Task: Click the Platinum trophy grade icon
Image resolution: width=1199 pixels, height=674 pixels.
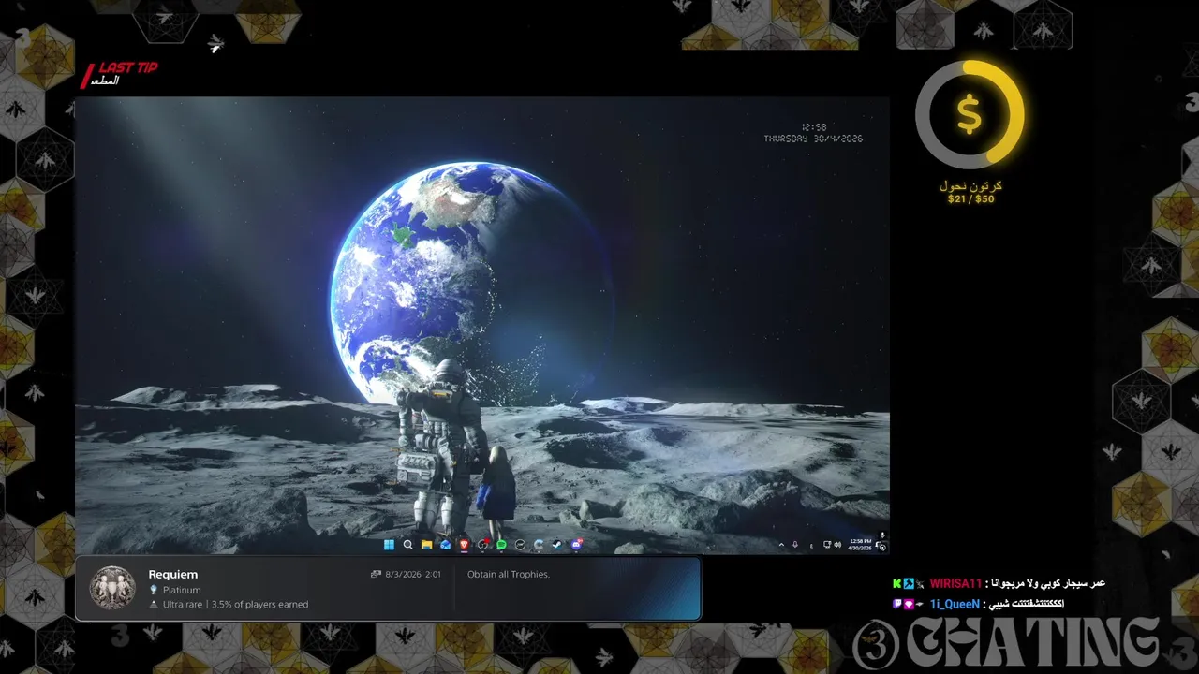Action: point(154,590)
